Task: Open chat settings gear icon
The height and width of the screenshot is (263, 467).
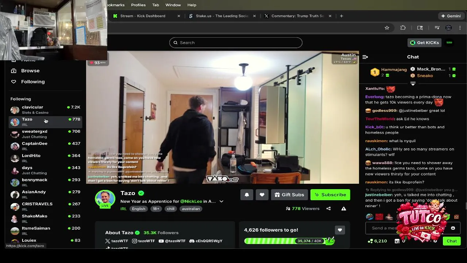Action: tap(435, 241)
